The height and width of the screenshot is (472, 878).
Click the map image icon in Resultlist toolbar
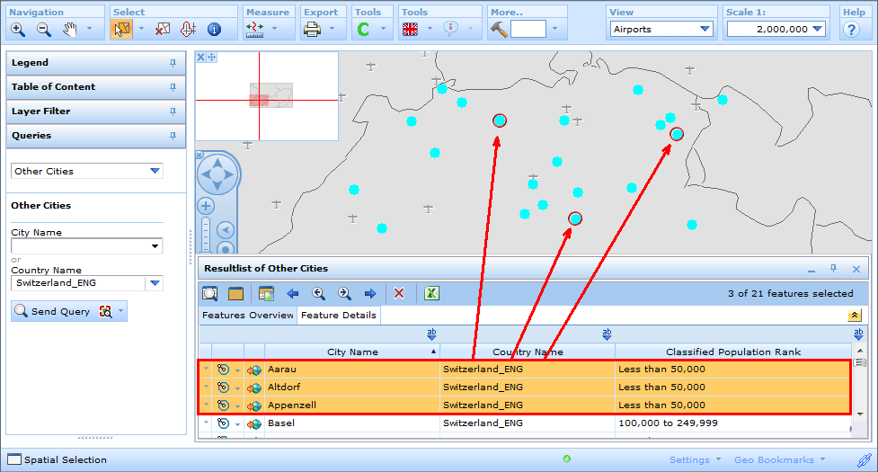point(266,293)
